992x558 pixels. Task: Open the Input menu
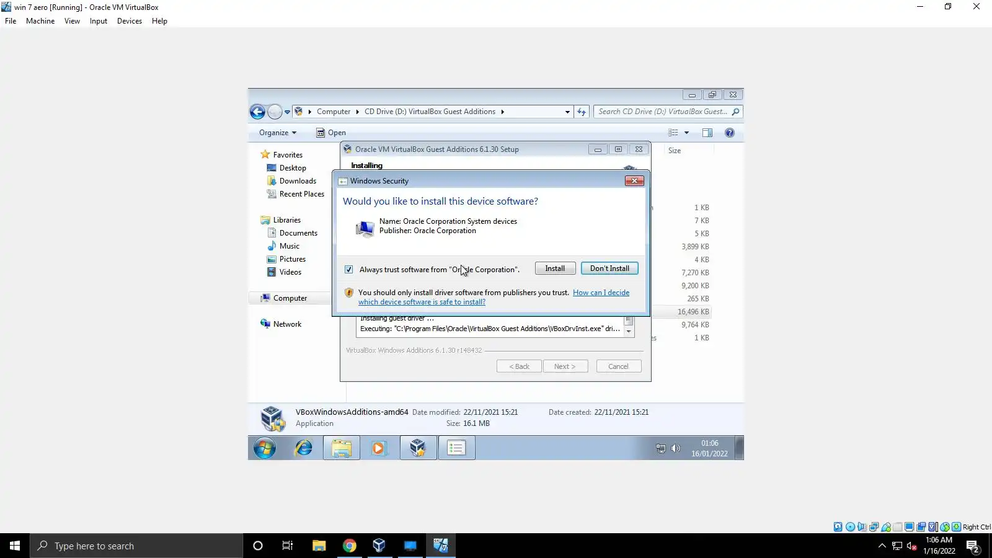[99, 21]
